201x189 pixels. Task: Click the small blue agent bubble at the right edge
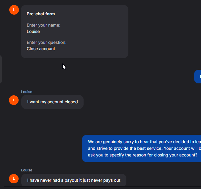click(198, 77)
